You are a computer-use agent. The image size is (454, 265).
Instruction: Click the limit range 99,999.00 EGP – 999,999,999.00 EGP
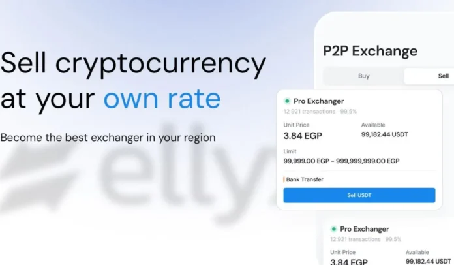[x=341, y=161]
